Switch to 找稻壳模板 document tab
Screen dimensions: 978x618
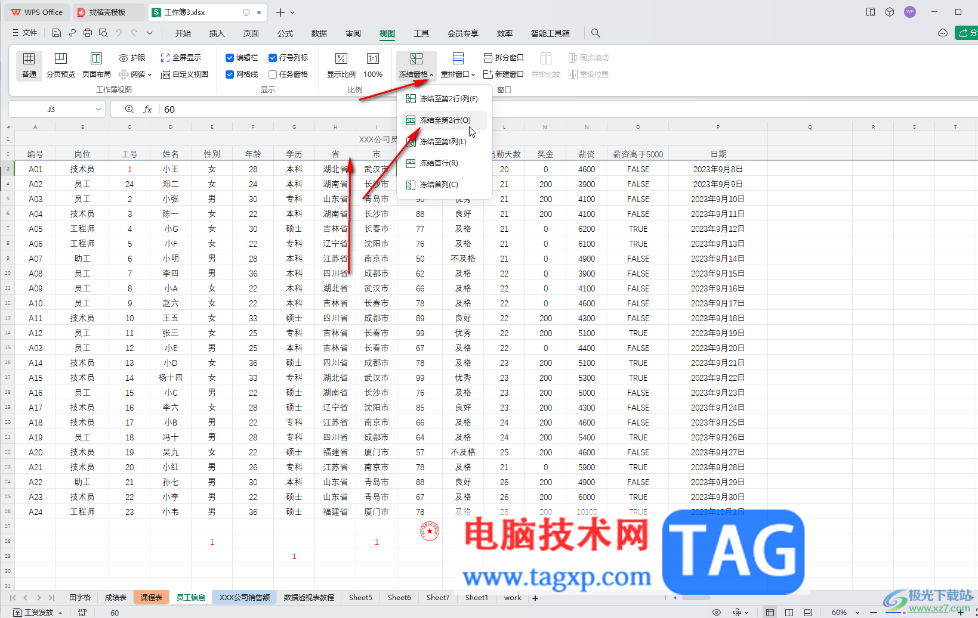click(107, 12)
